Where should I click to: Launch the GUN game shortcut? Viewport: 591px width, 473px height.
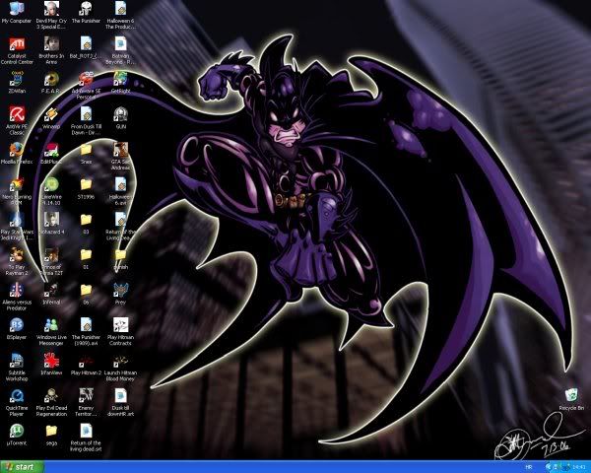pos(120,117)
